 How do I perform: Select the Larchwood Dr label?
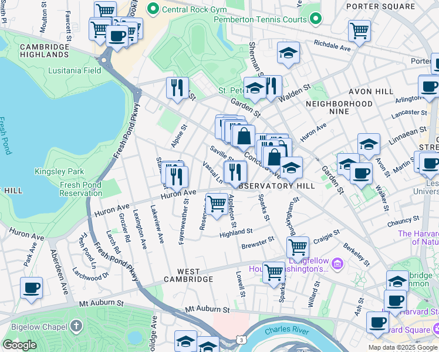coord(90,274)
